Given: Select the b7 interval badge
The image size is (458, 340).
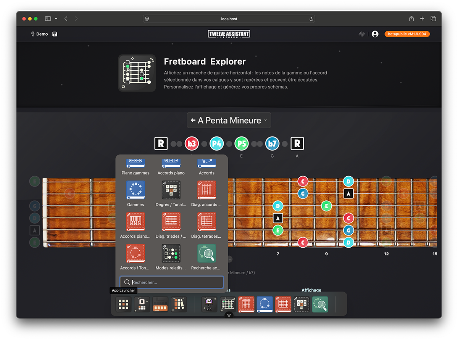Looking at the screenshot, I should click(x=272, y=144).
